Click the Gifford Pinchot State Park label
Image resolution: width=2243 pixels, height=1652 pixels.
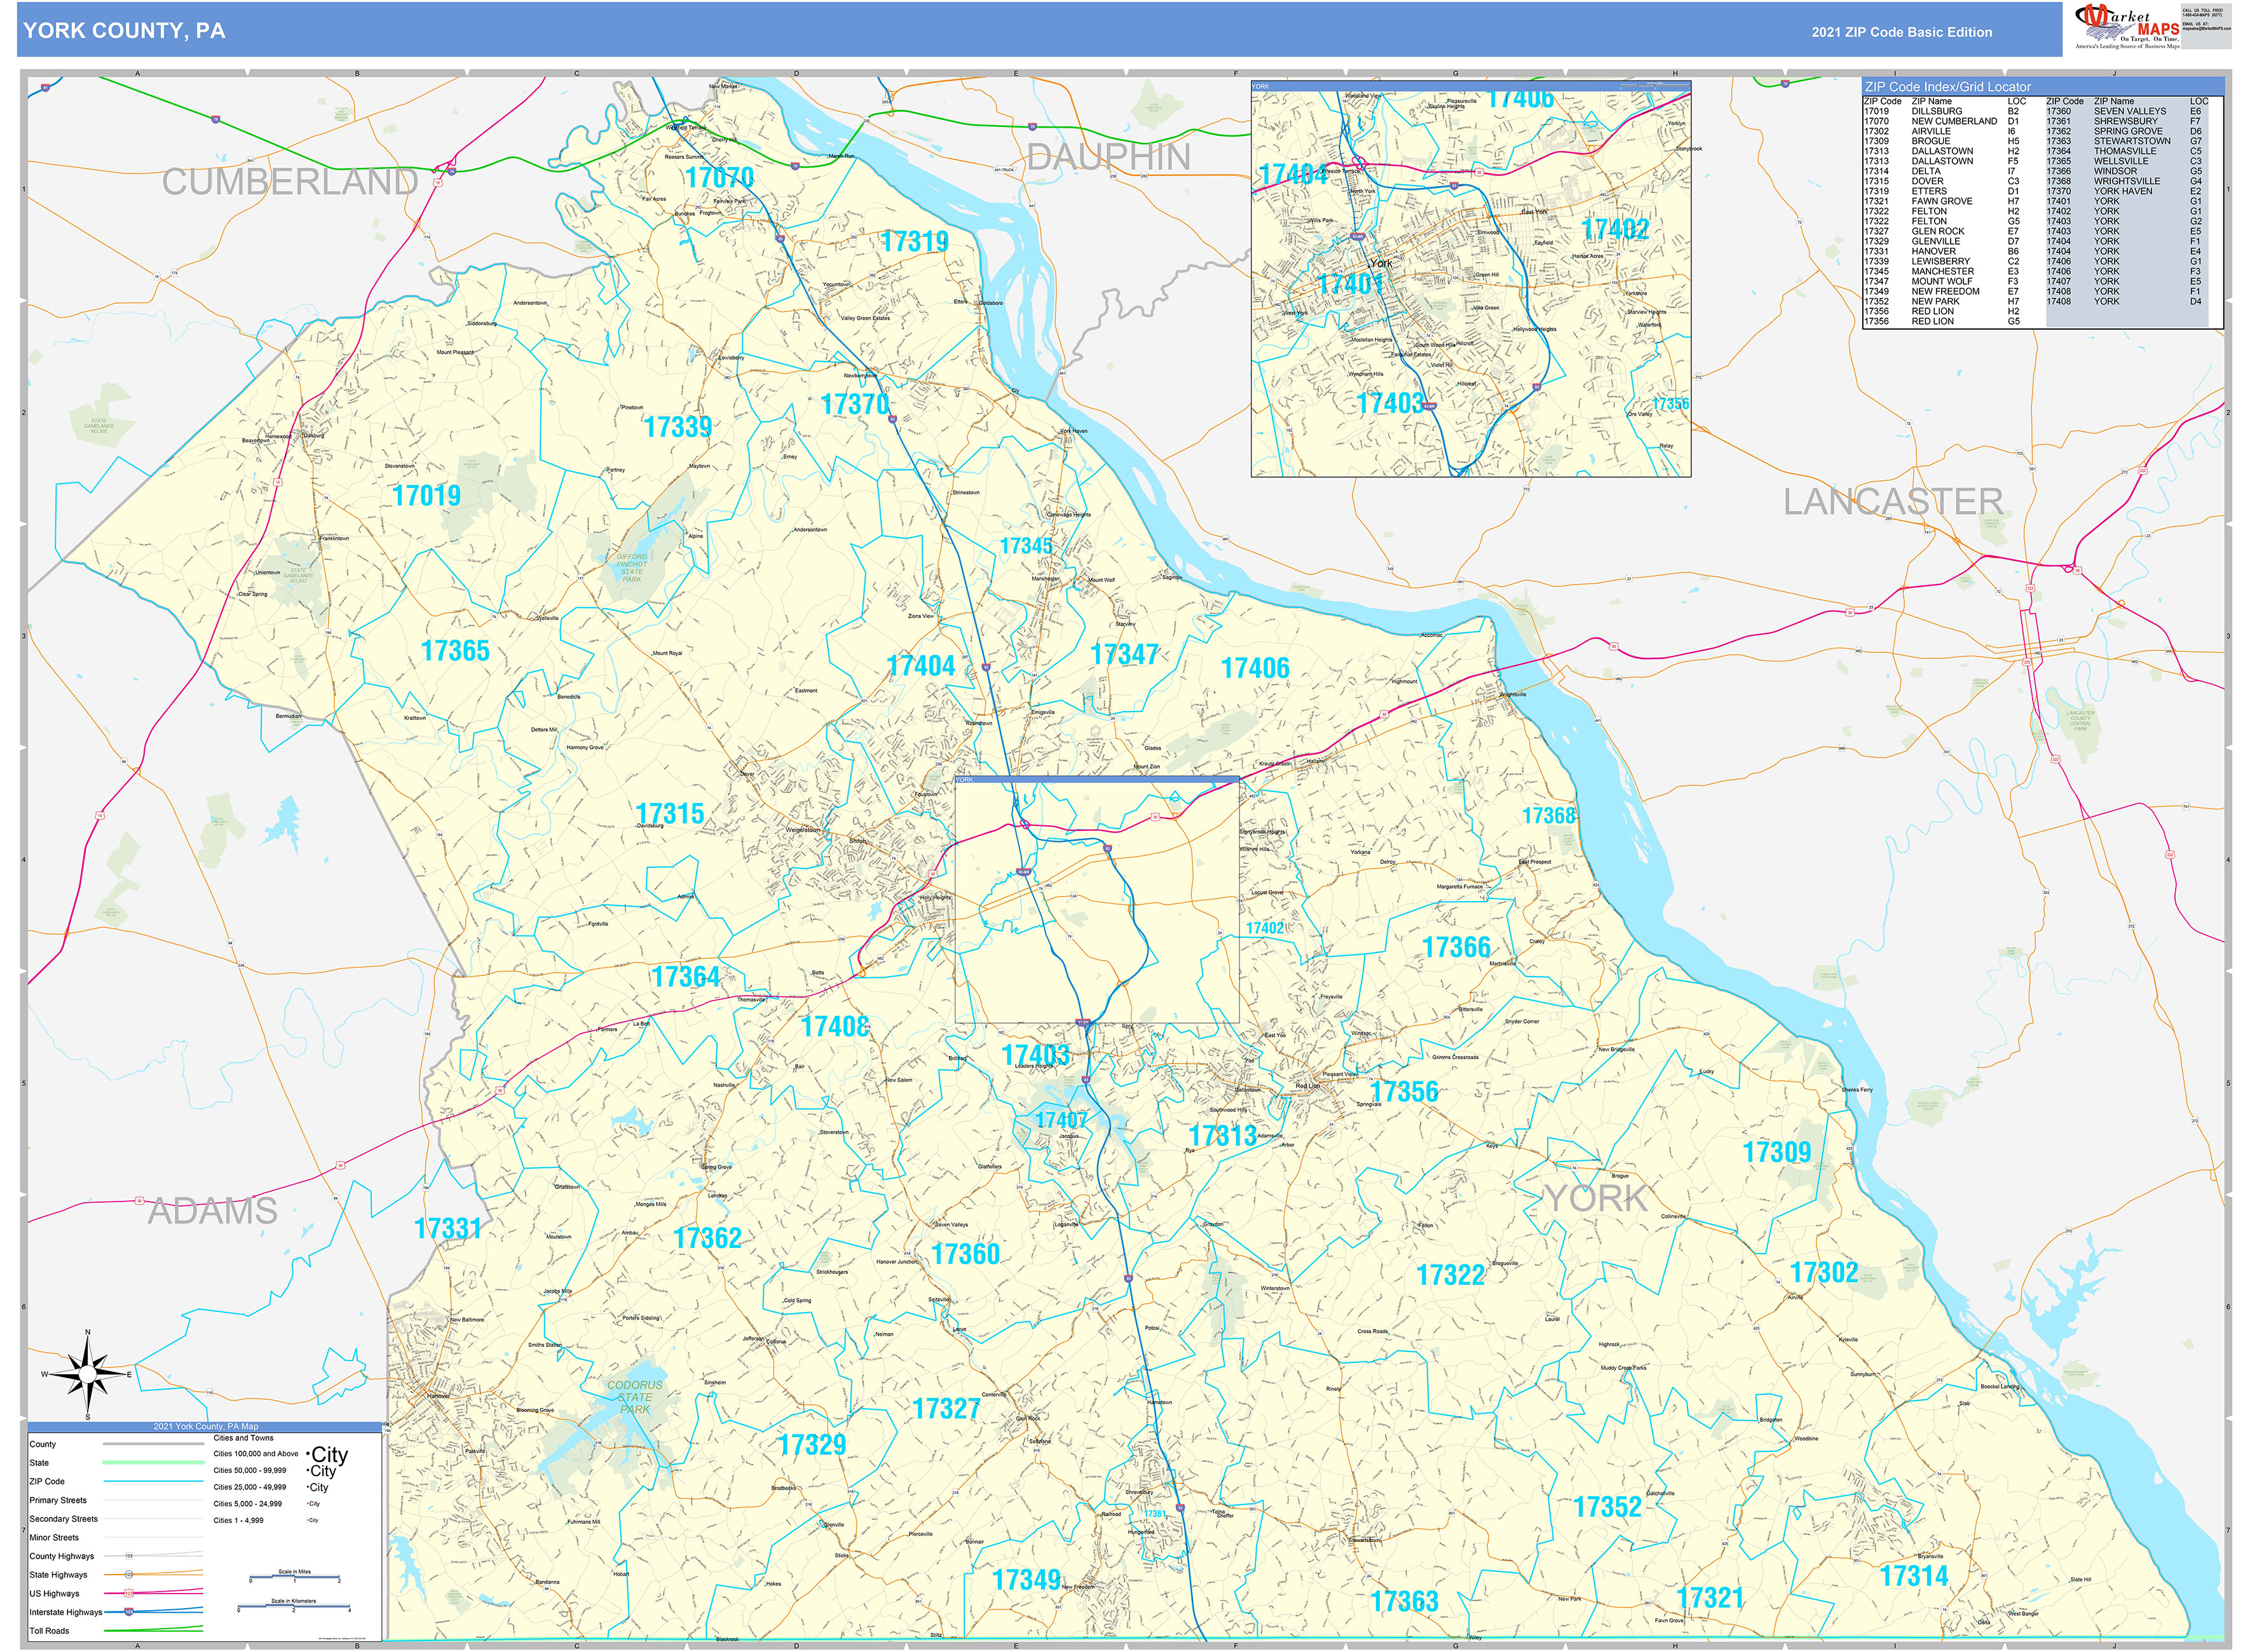(x=631, y=568)
